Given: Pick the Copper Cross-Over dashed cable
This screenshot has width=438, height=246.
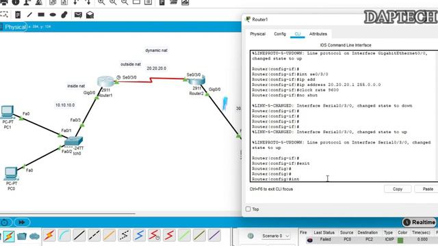Looking at the screenshot, I should click(x=94, y=235).
